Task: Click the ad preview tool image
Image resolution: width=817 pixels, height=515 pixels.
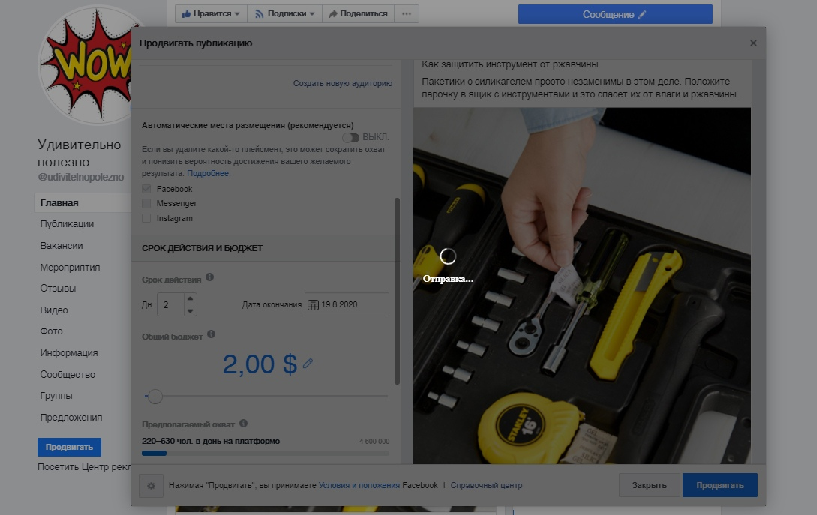Action: (582, 286)
